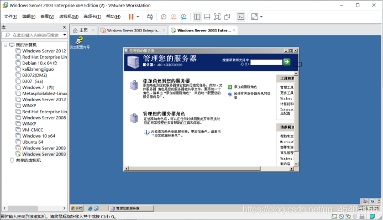Select 03072(DMZ) virtual machine
Screen dimensions: 383x220
[35, 75]
